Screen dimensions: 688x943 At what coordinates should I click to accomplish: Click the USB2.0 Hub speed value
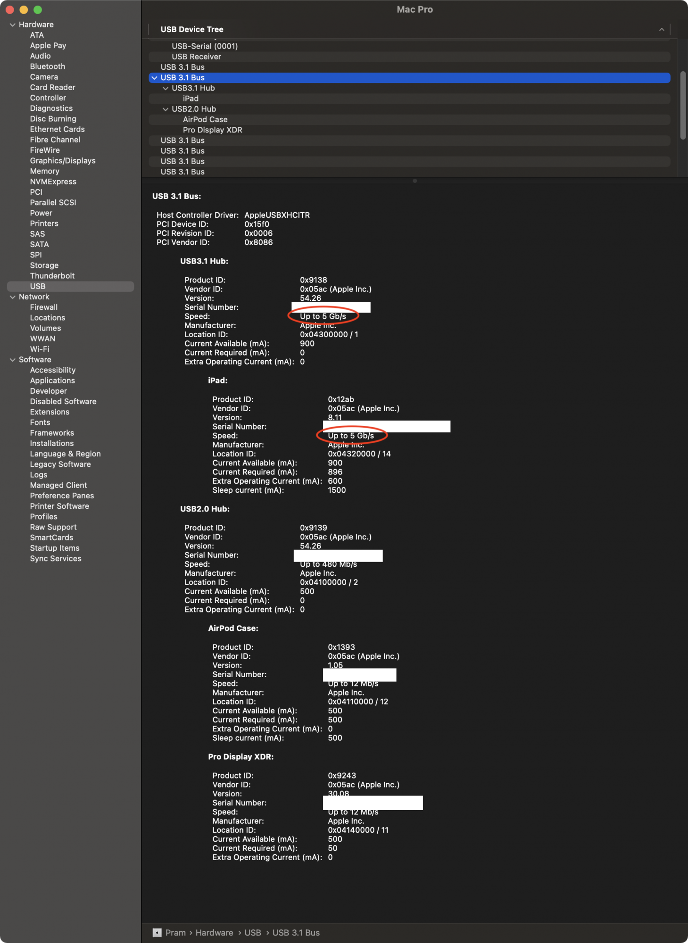pos(329,564)
